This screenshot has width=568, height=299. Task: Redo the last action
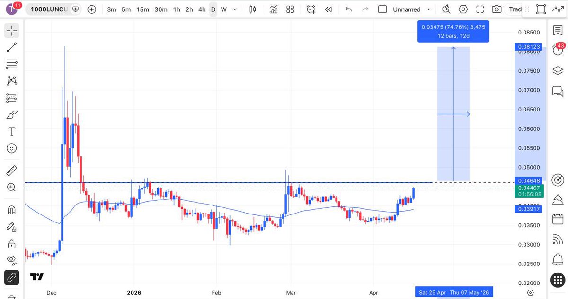pos(365,9)
